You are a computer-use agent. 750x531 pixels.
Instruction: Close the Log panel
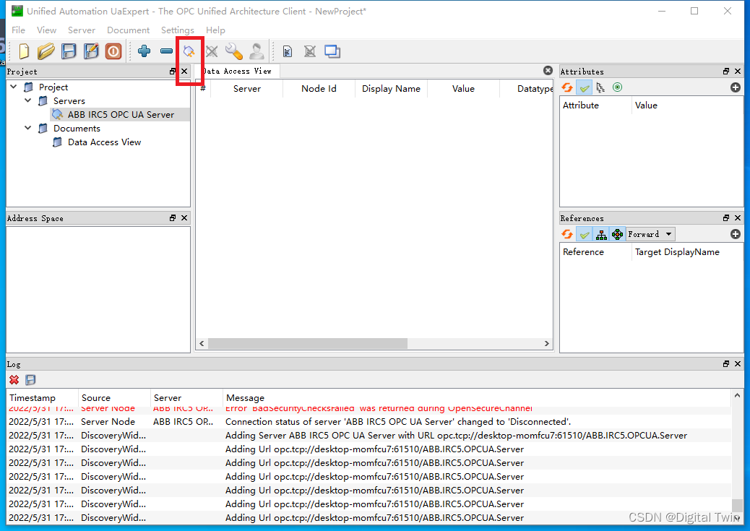[738, 364]
